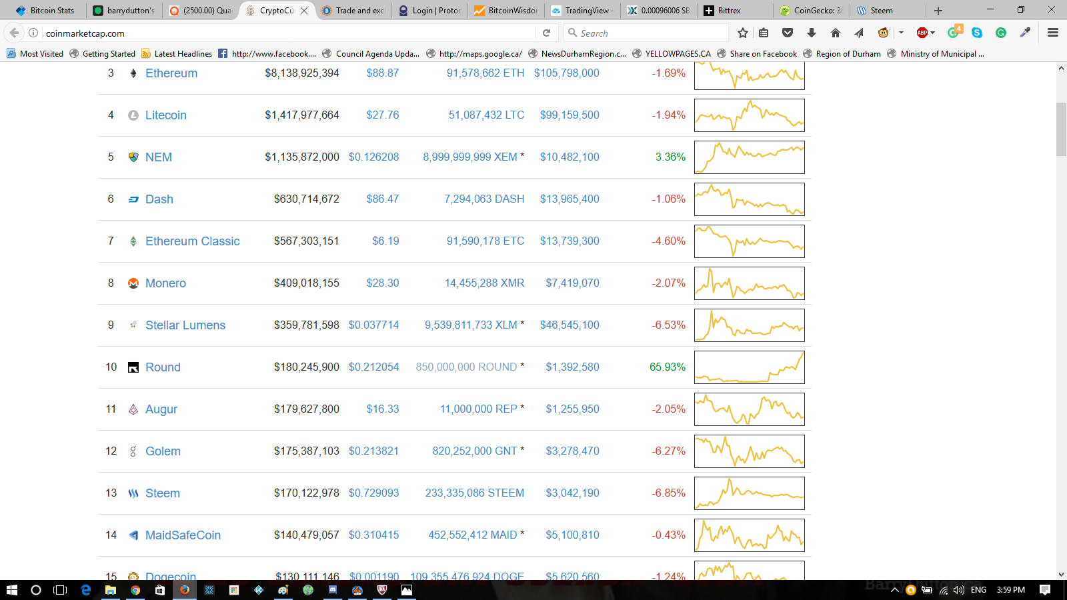Expand Adblock Plus dropdown arrow
The image size is (1067, 600).
click(933, 33)
